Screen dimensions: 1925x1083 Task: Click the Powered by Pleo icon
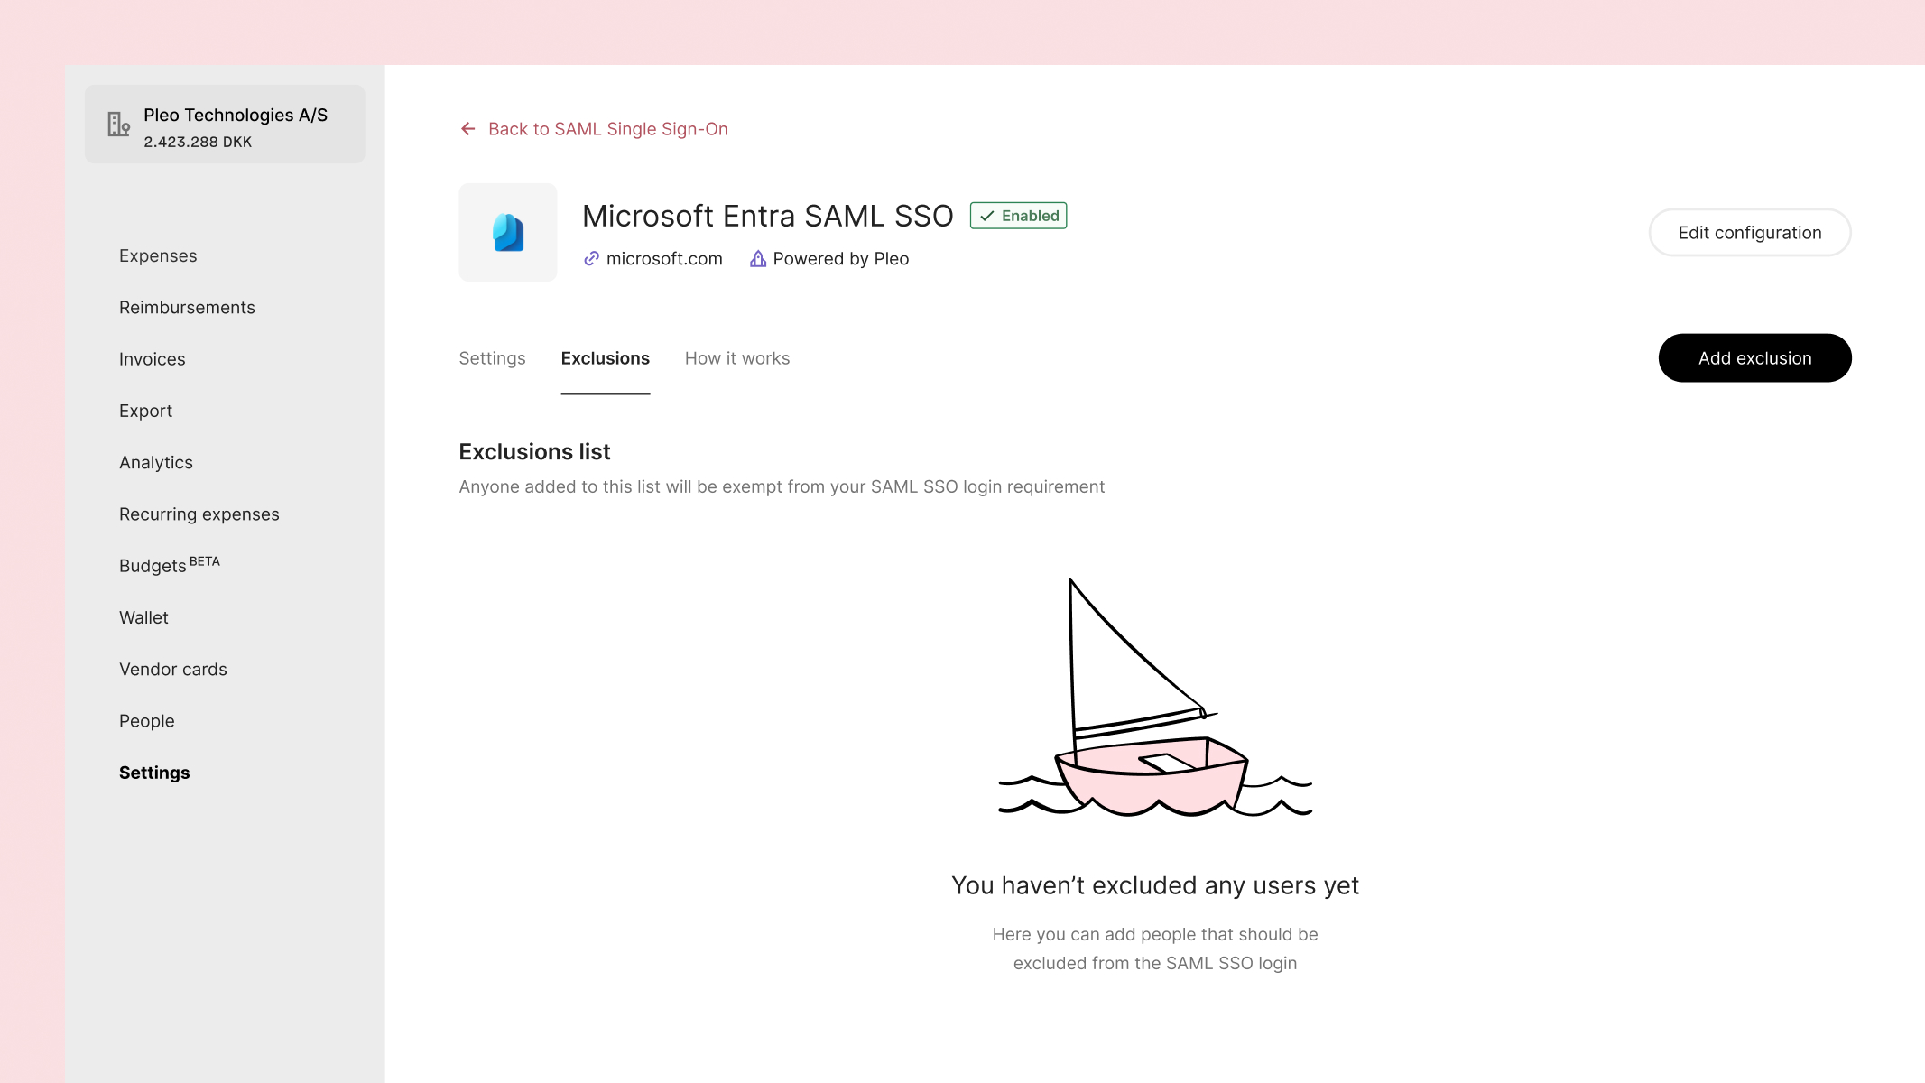pos(758,259)
